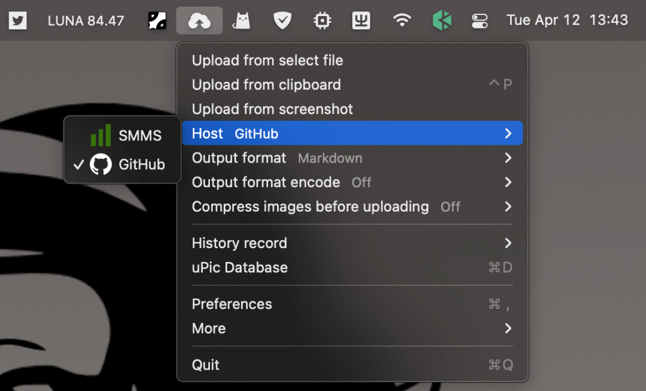Choose Upload from clipboard

coord(352,85)
